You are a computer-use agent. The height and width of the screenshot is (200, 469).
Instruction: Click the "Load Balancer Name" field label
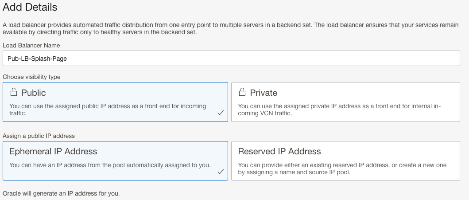point(31,45)
